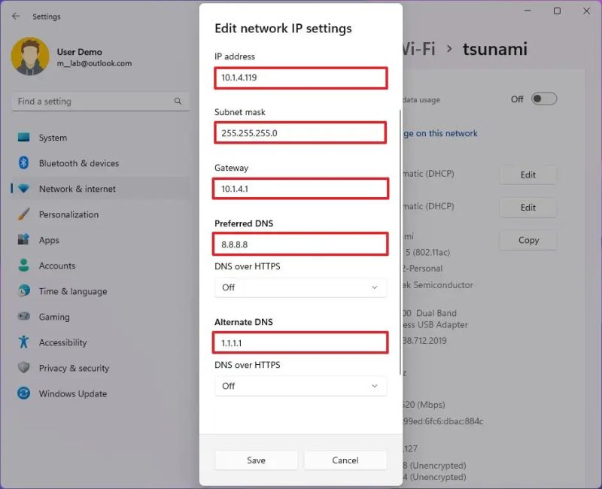This screenshot has height=489, width=602.
Task: Open Privacy & security settings
Action: coord(73,368)
